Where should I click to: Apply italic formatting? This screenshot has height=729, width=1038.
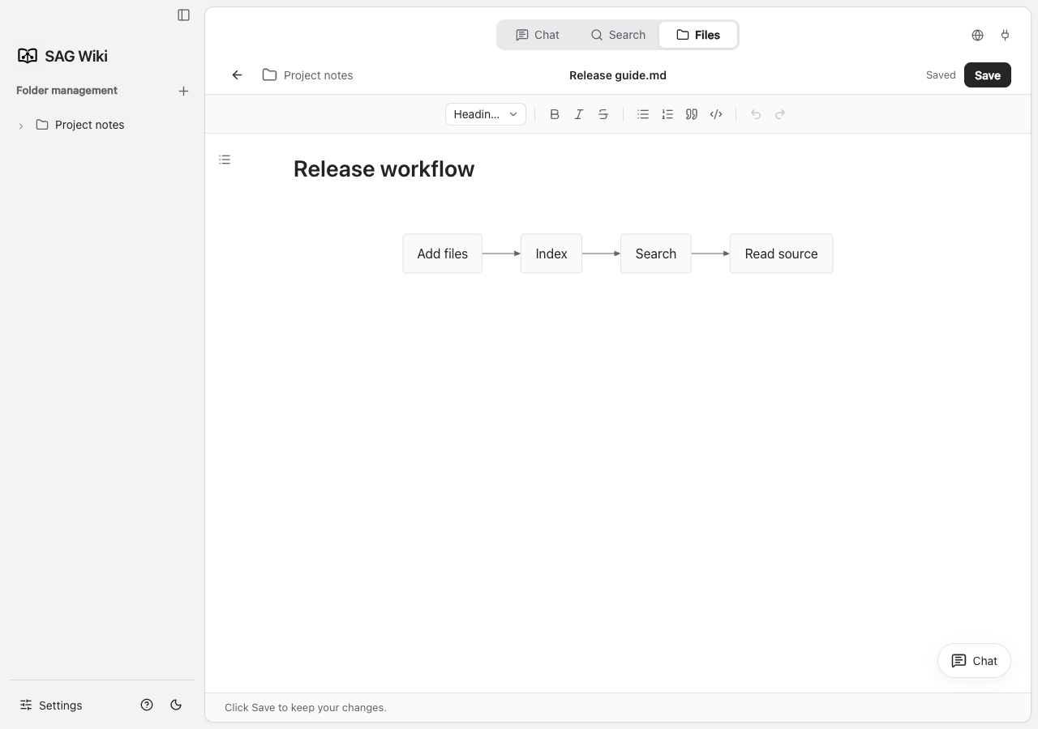(x=579, y=114)
